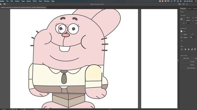Click the Home icon in the top bar
The width and height of the screenshot is (197, 110).
pos(1,4)
